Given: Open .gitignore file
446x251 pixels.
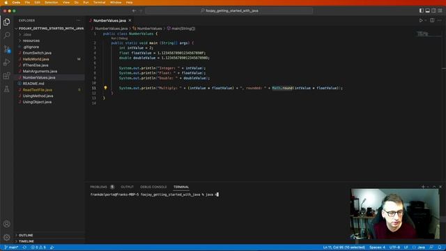Looking at the screenshot, I should (x=49, y=47).
